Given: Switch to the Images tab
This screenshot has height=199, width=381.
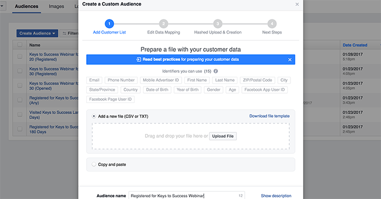Looking at the screenshot, I should pyautogui.click(x=56, y=6).
